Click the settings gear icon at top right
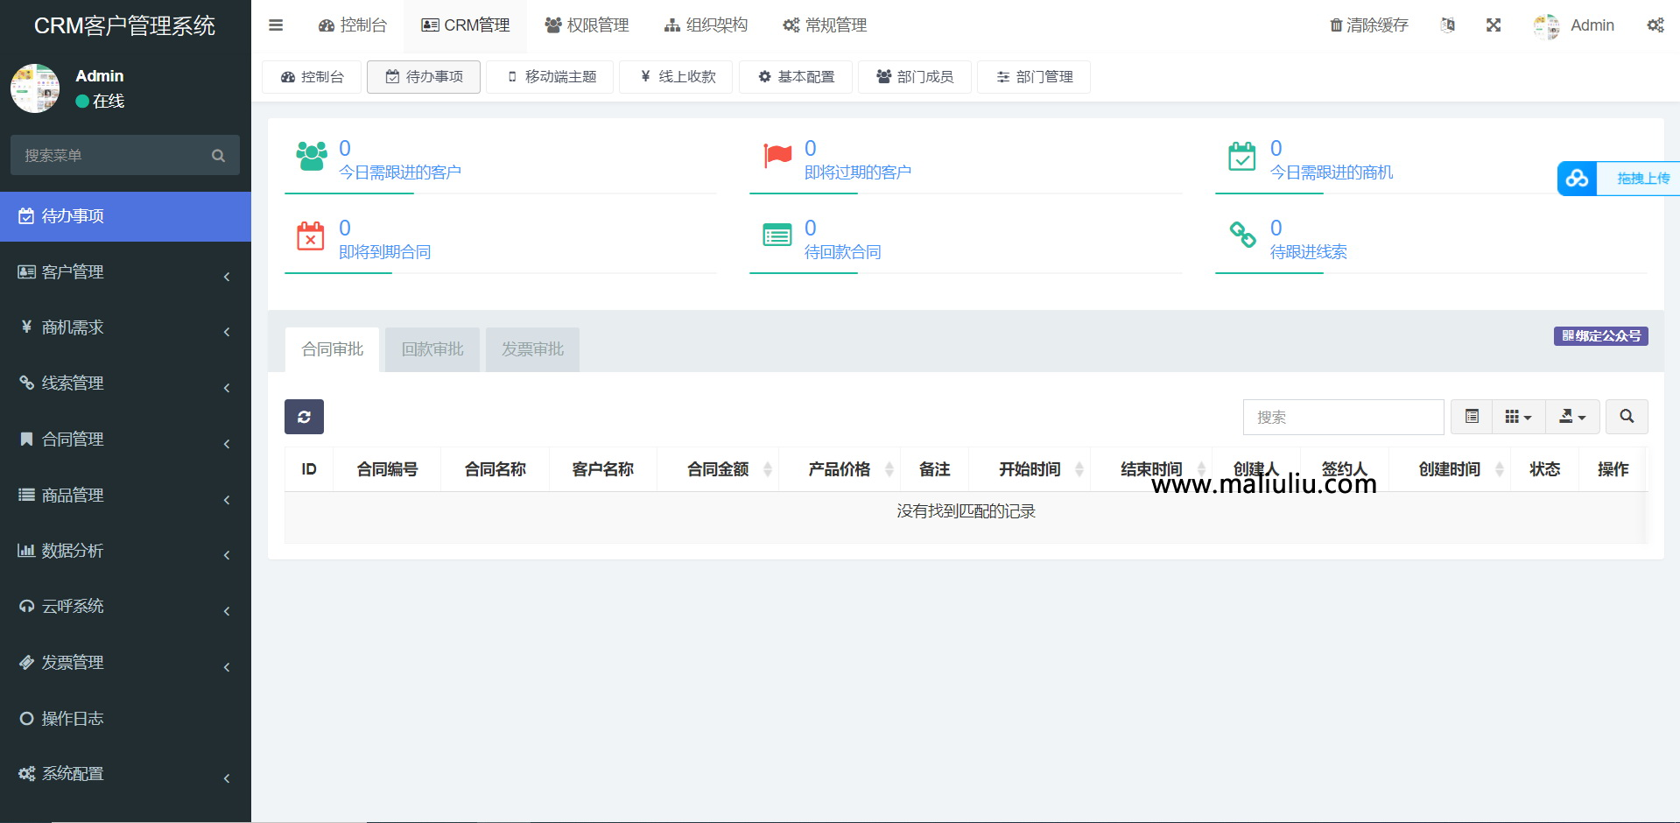 click(x=1656, y=25)
